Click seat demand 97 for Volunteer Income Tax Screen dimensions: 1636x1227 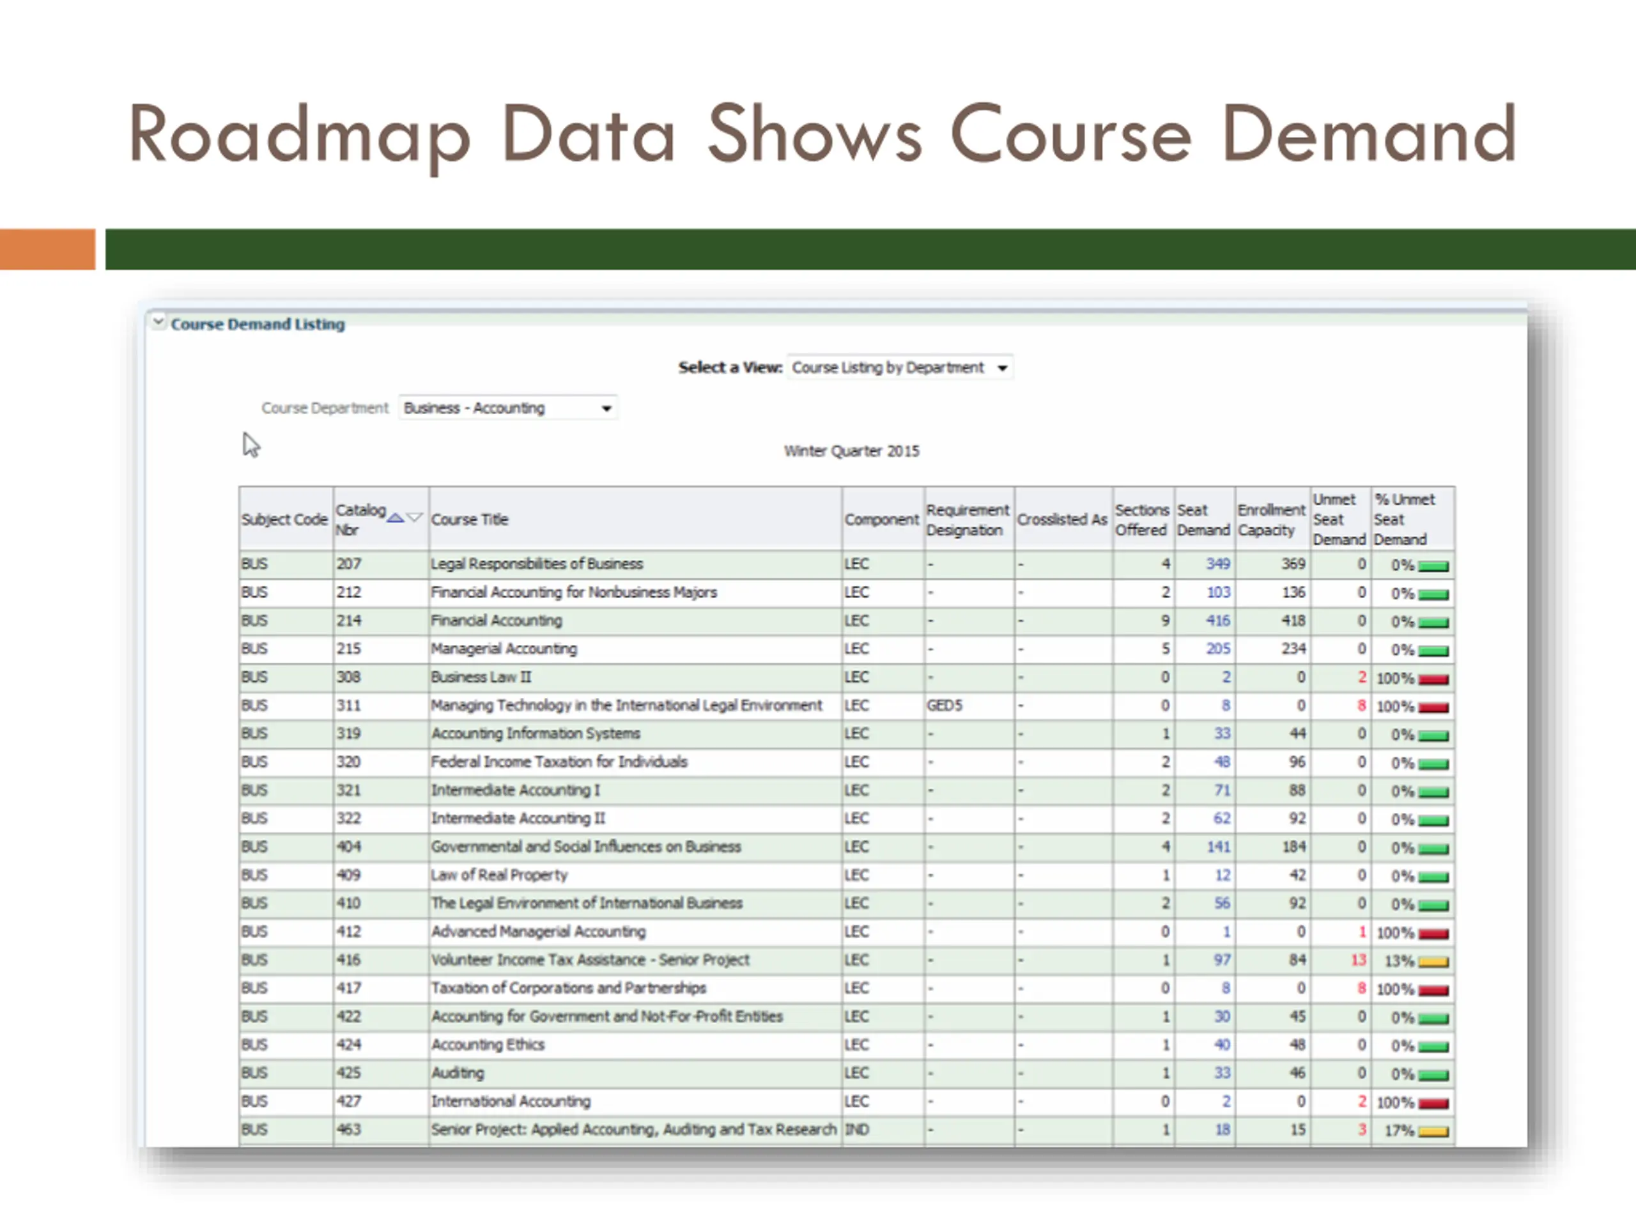(1221, 960)
